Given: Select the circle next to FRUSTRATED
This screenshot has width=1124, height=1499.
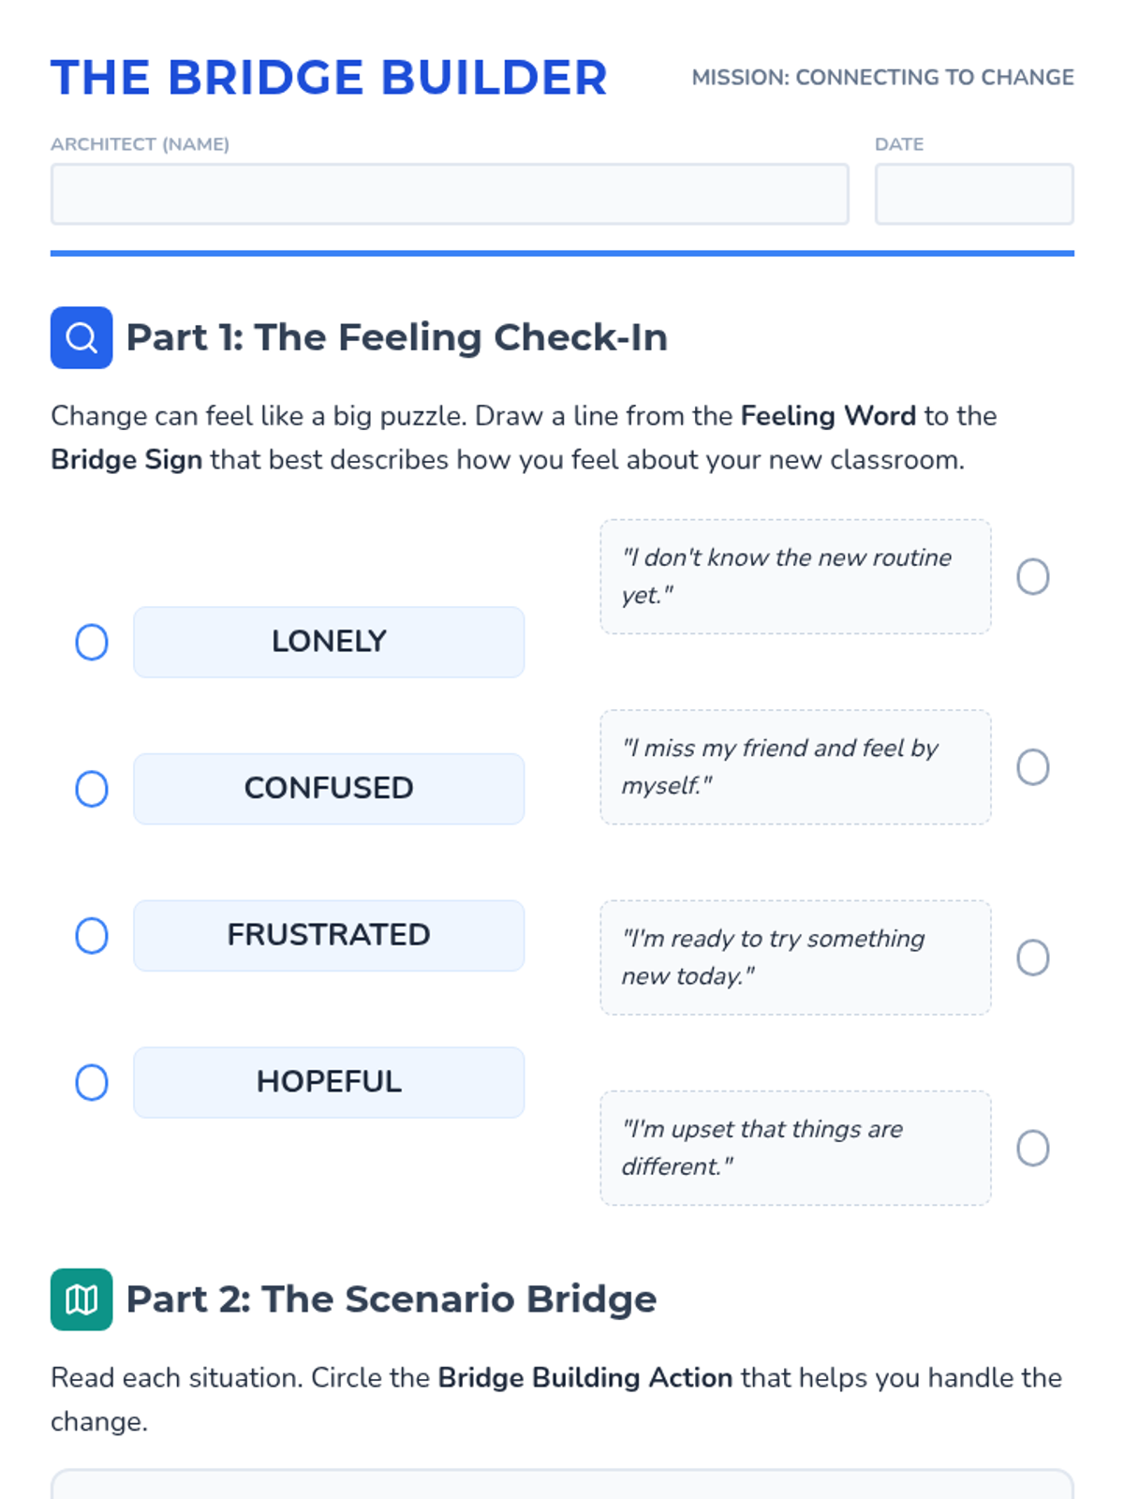Looking at the screenshot, I should (x=92, y=936).
